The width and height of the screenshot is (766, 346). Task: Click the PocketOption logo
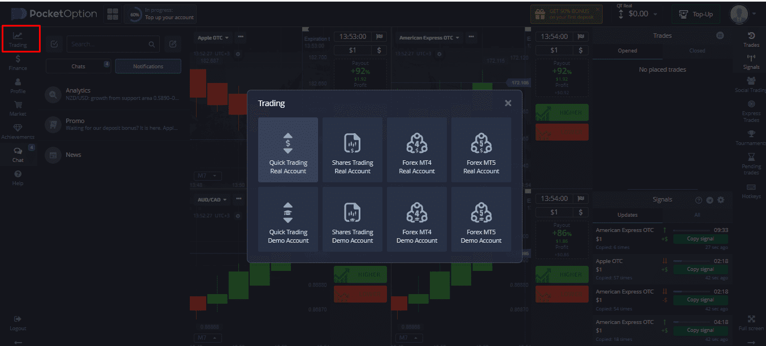coord(54,14)
